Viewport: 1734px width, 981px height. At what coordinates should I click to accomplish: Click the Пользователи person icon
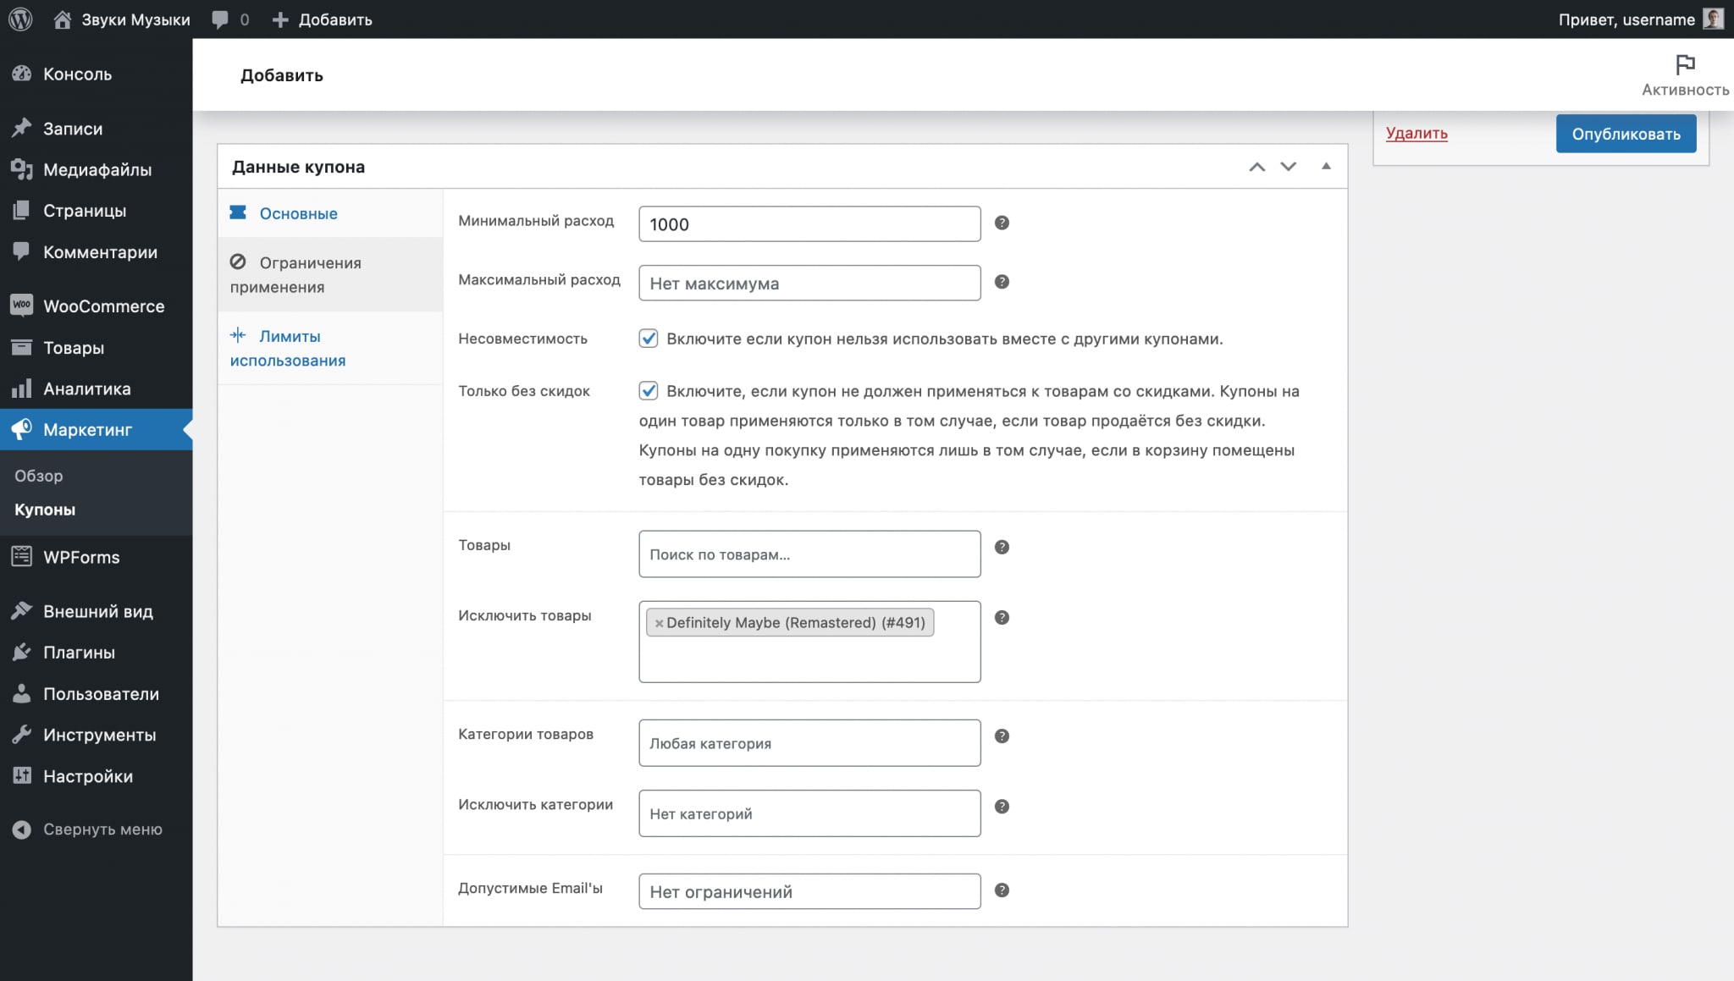pos(22,693)
